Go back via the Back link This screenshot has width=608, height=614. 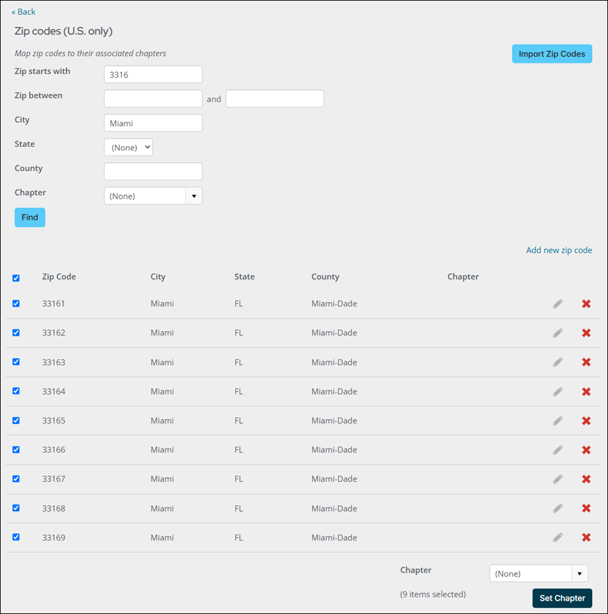pos(24,12)
